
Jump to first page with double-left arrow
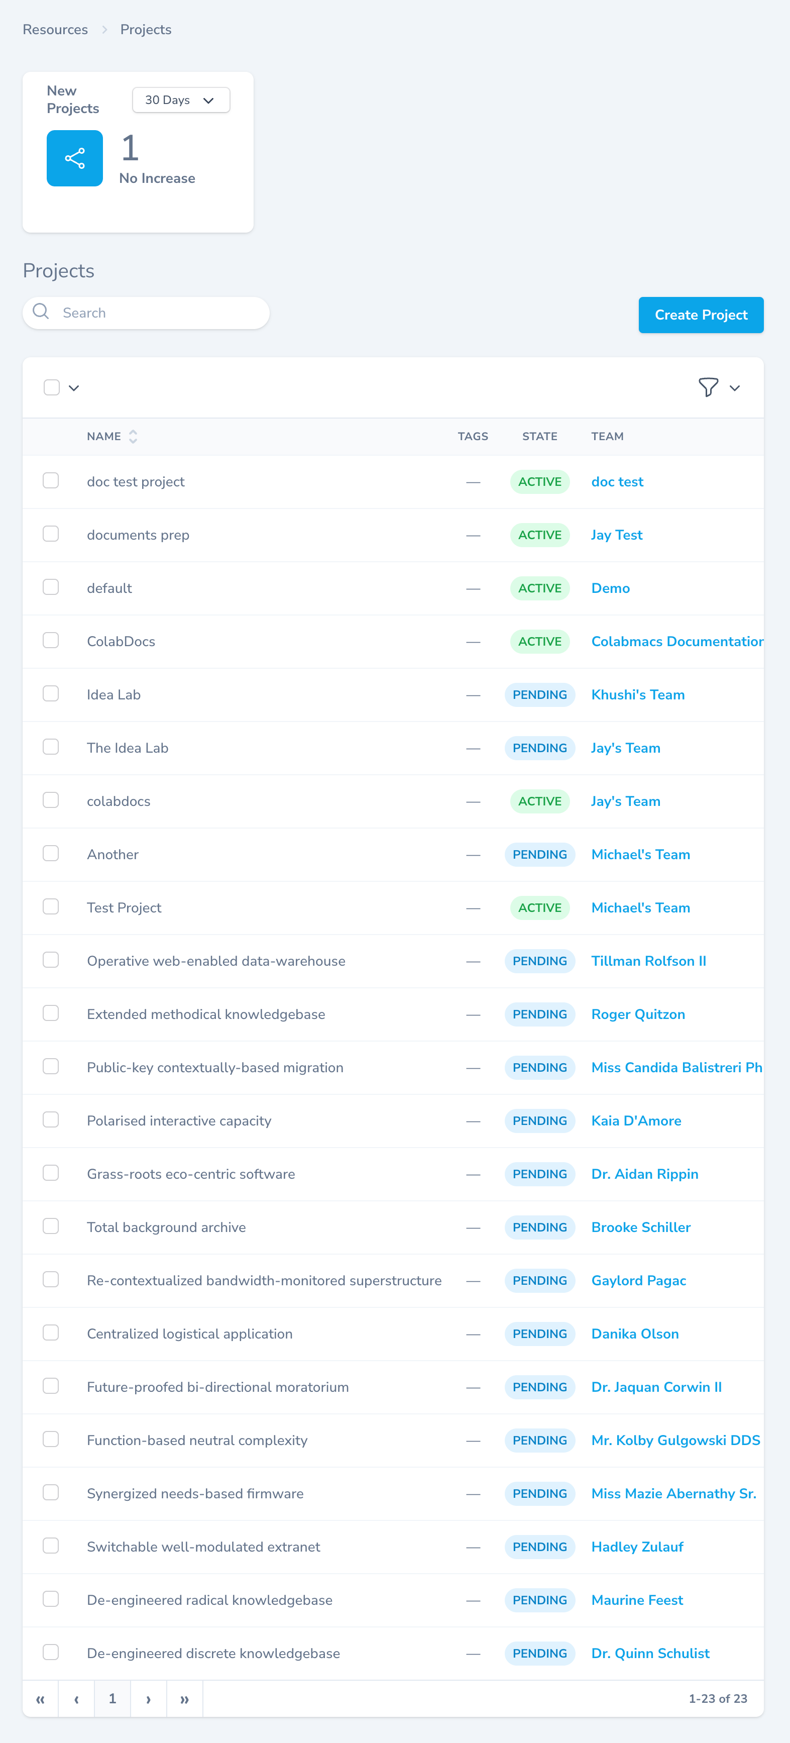pos(40,1699)
